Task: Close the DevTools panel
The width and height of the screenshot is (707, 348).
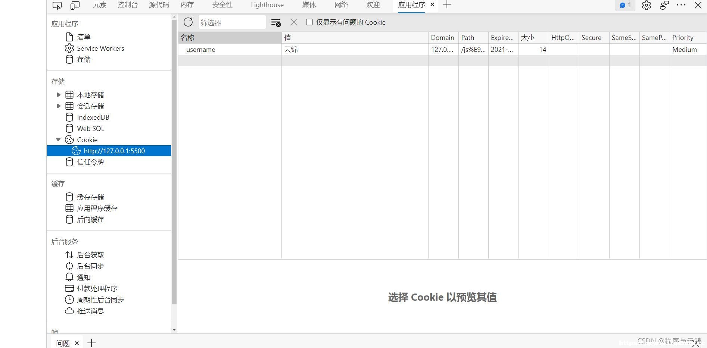Action: (698, 5)
